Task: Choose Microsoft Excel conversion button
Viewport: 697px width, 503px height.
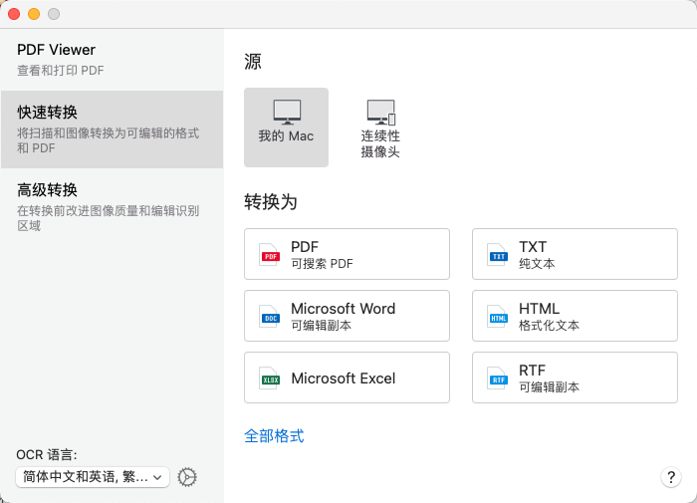Action: (347, 377)
